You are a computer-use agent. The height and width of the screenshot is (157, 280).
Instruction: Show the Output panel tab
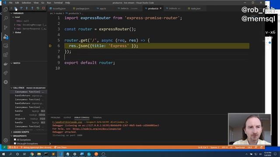(x=67, y=117)
